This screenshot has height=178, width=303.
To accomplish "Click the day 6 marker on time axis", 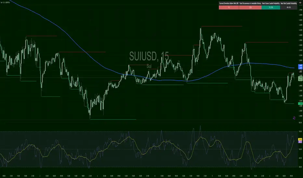I will click(x=270, y=176).
